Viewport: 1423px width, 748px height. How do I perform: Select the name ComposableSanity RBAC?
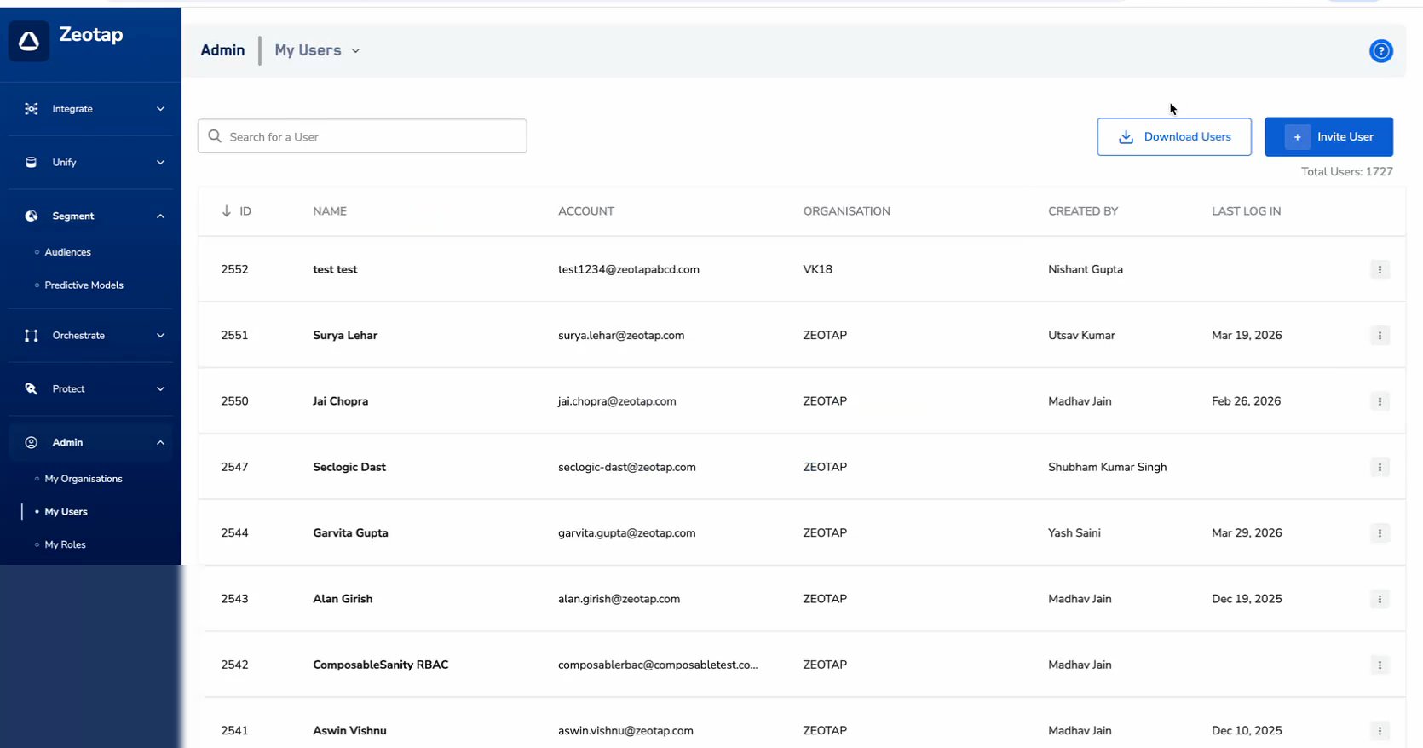[x=381, y=665]
